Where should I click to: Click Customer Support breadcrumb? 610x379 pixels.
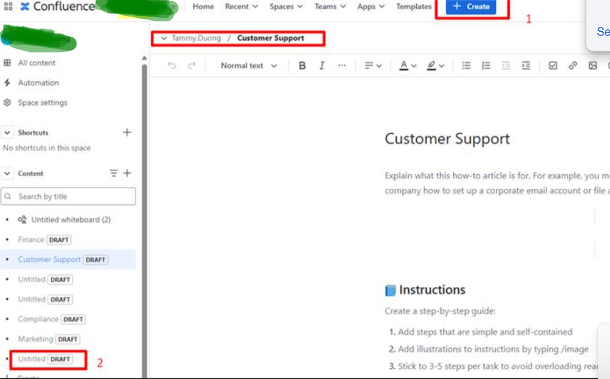pos(270,38)
